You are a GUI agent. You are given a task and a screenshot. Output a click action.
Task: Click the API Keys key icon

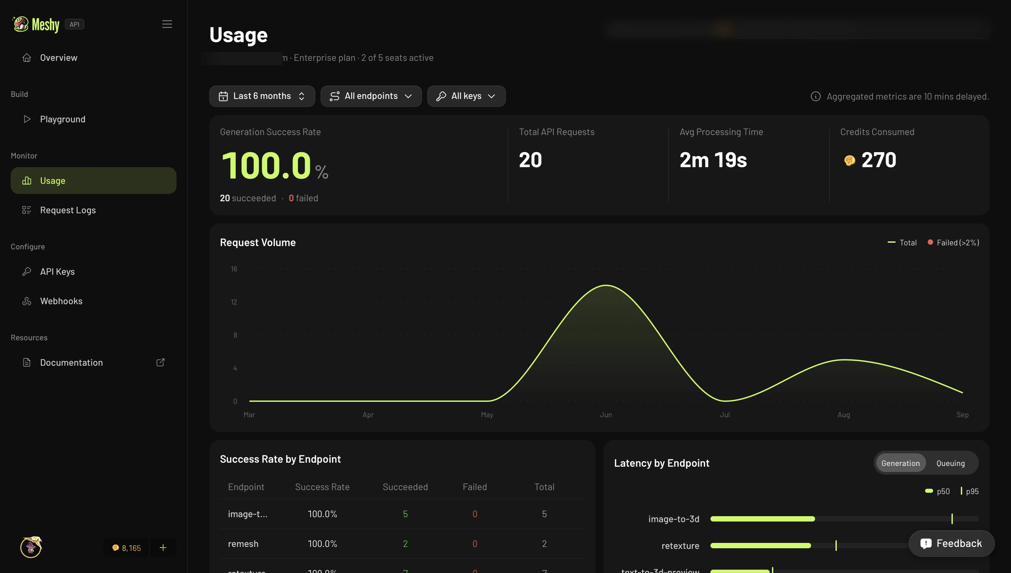(27, 271)
